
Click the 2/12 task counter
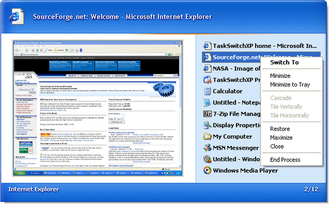pyautogui.click(x=311, y=189)
